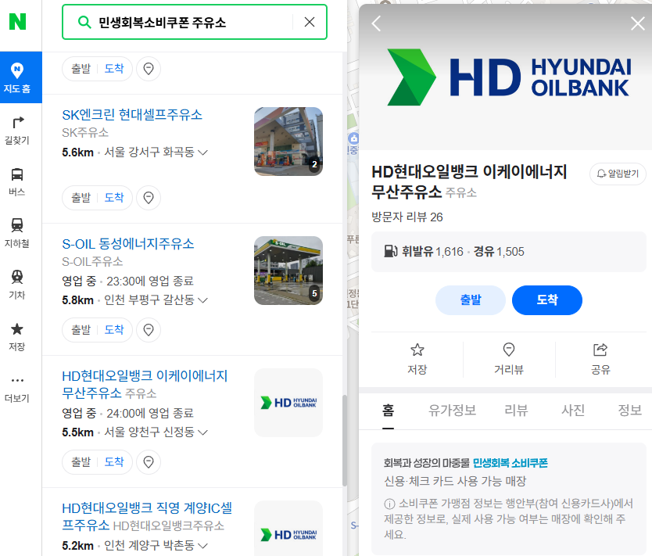Set S-OIL 동성에너지주유소 as 출발
Screen dimensions: 652x556
pos(81,330)
